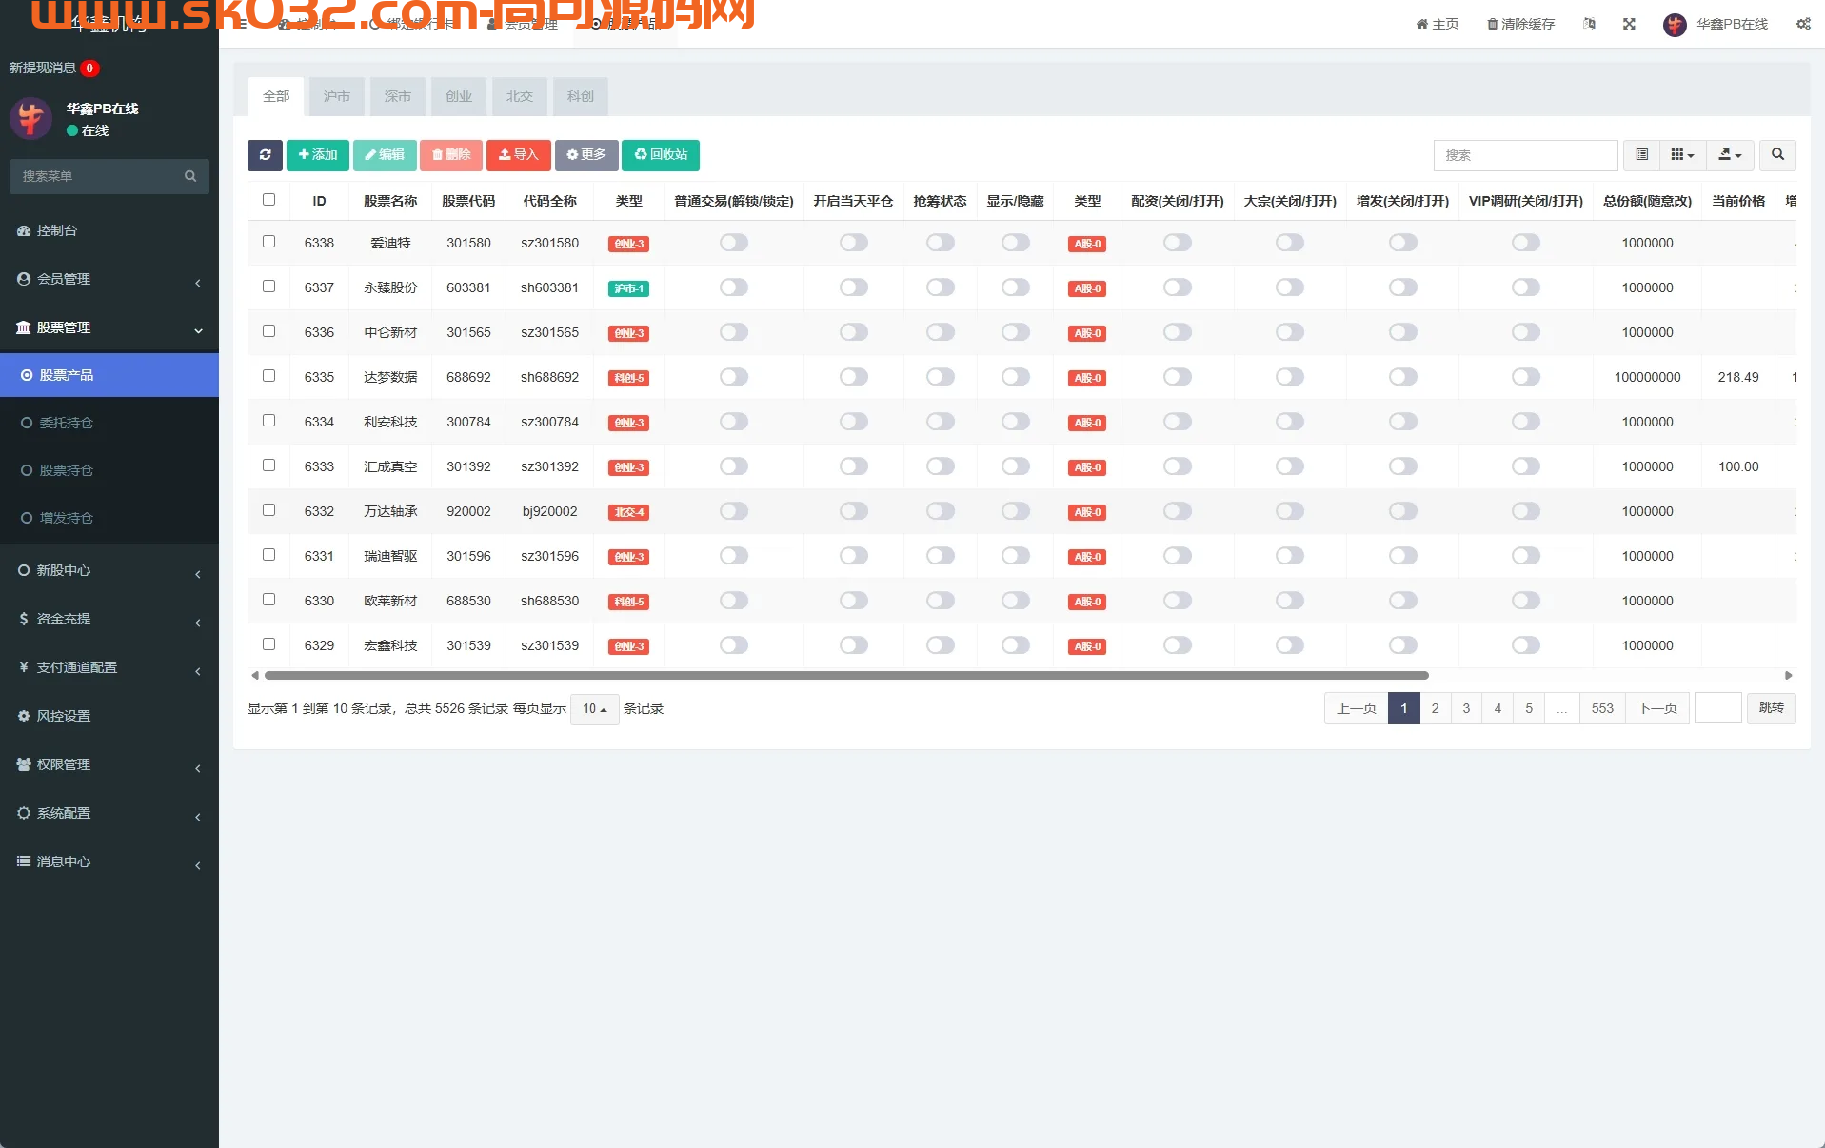Click the refresh icon button in toolbar
The image size is (1825, 1148).
[x=265, y=155]
